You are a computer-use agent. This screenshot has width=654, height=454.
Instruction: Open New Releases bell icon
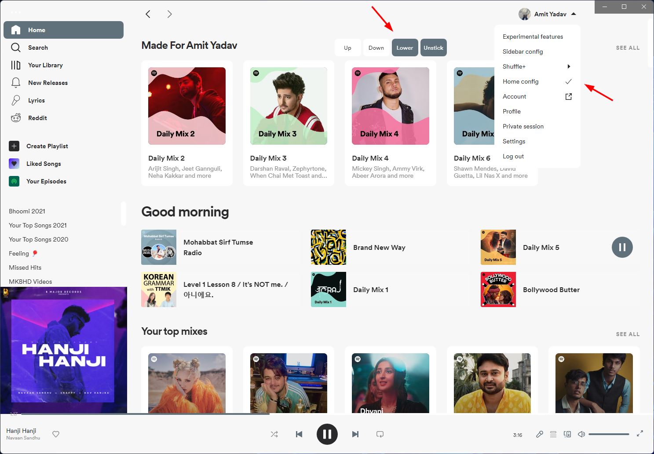click(16, 83)
